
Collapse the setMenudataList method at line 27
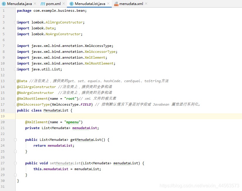tap(15, 163)
